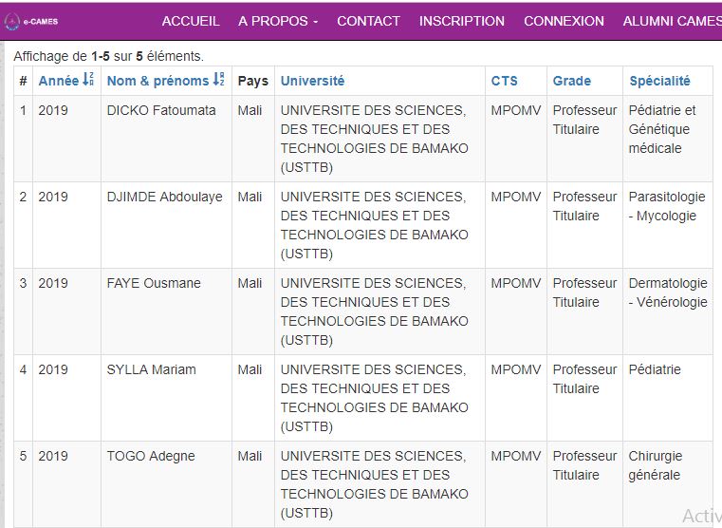Sort table by Spécialité column

pos(659,81)
